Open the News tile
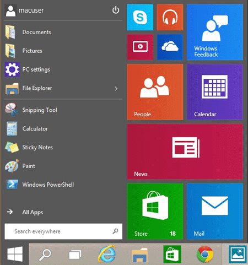Viewport: 248px width, 265px height. coord(185,152)
